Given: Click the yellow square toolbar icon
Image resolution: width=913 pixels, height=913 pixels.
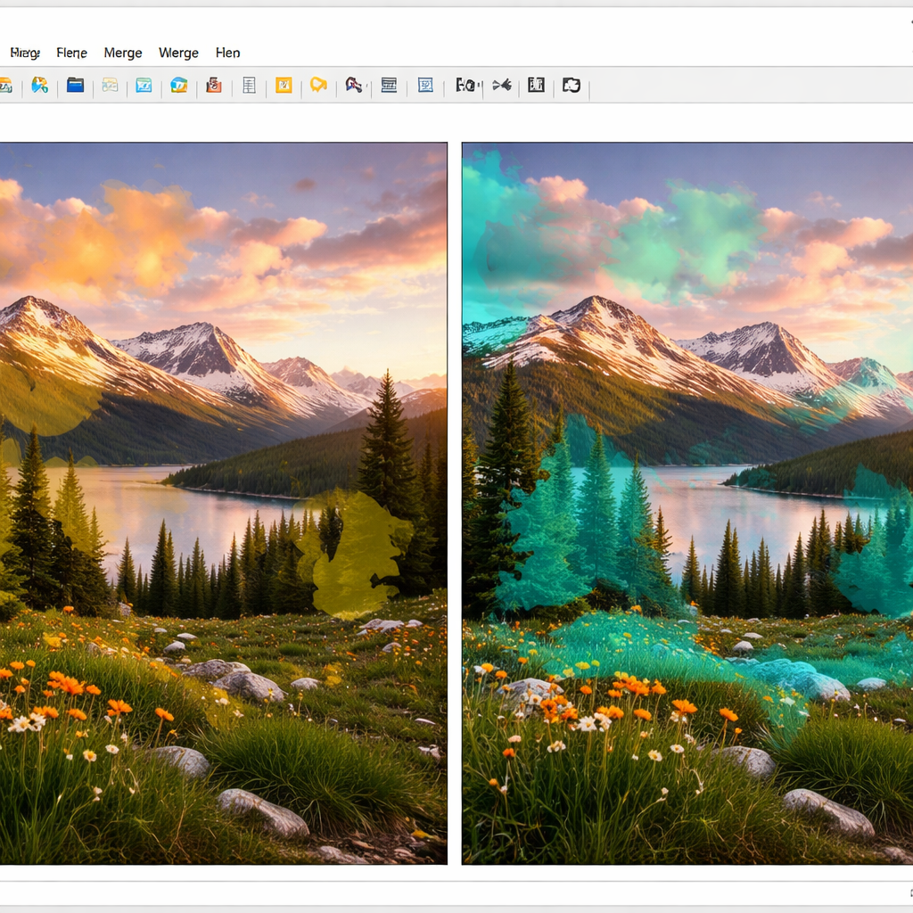Looking at the screenshot, I should coord(284,86).
